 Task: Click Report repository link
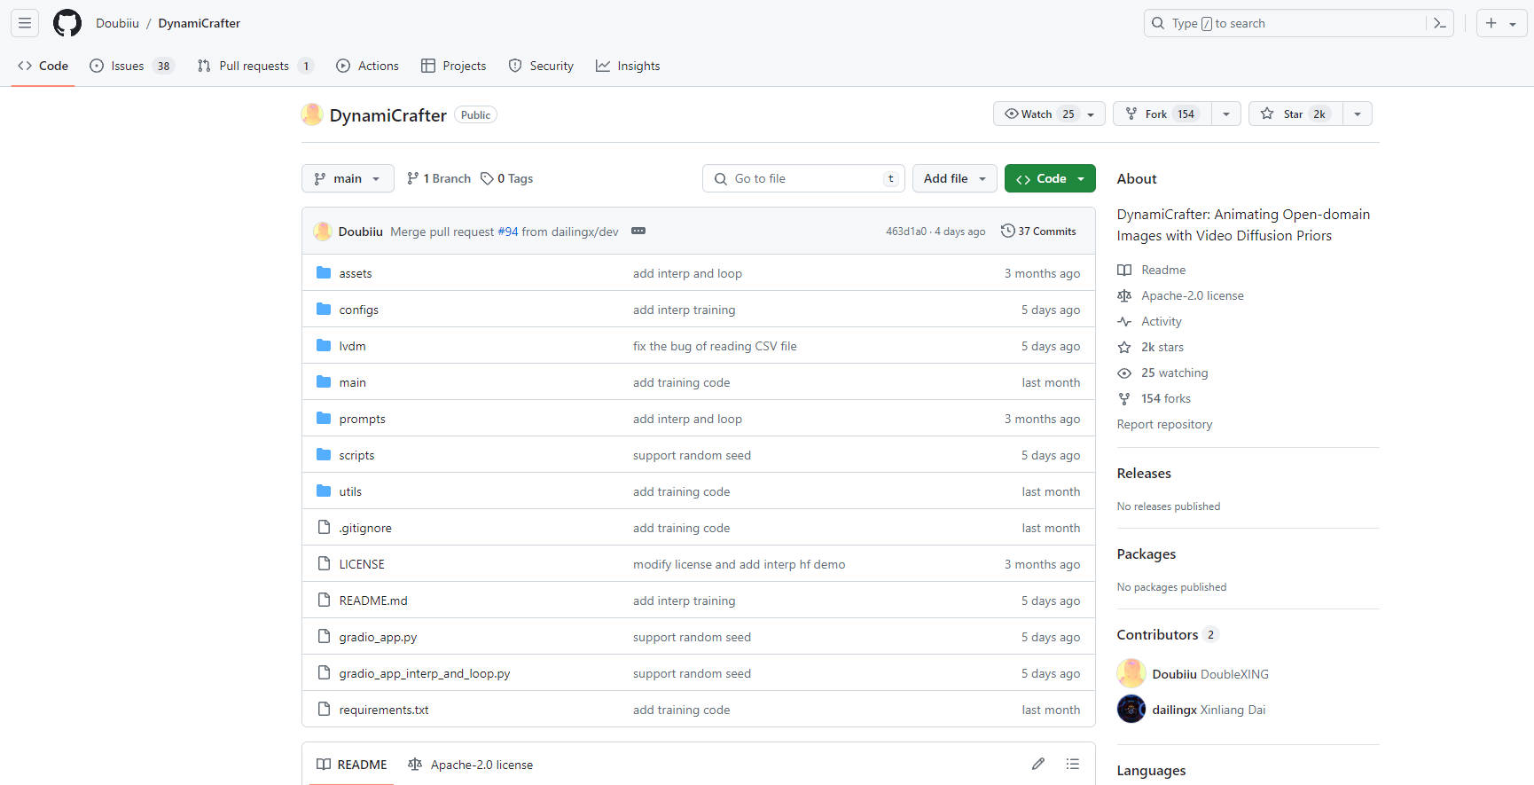[1164, 424]
